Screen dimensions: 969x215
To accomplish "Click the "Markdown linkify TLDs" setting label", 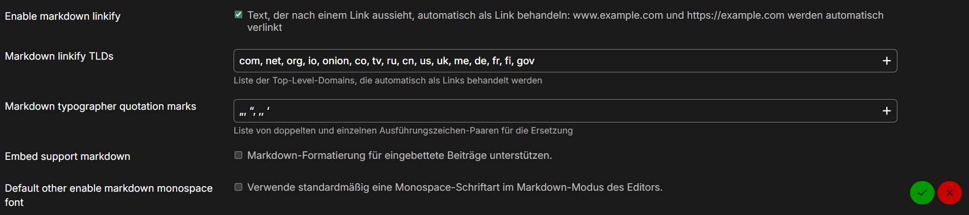I will (x=59, y=56).
